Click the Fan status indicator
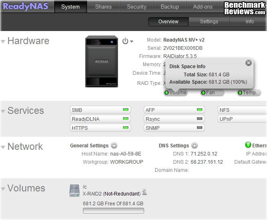The width and height of the screenshot is (267, 220). tap(212, 93)
